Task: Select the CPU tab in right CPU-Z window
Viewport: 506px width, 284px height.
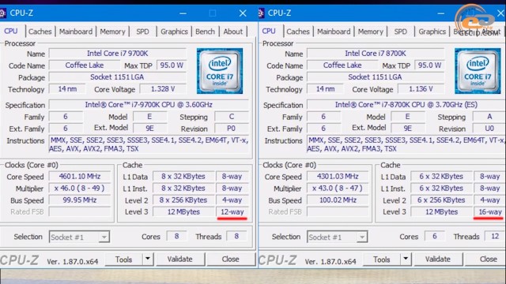Action: (x=269, y=31)
